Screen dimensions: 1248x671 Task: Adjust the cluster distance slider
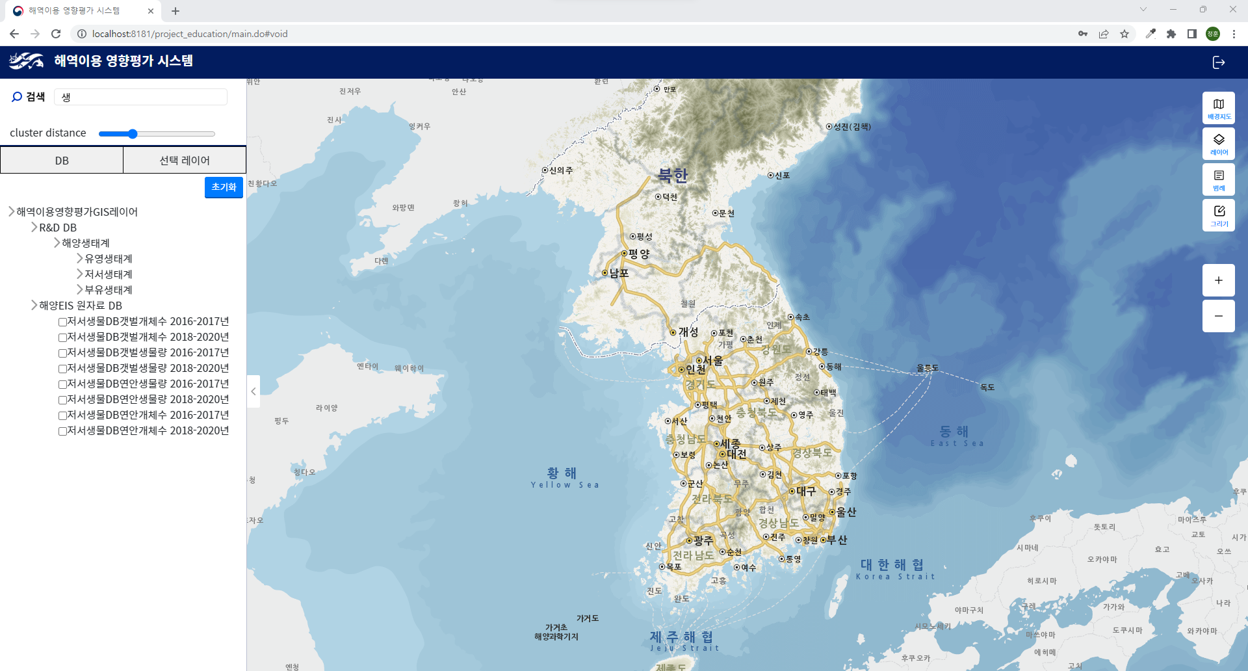pos(133,133)
